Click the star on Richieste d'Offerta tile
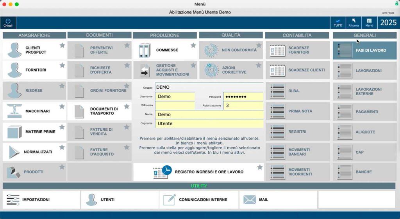The width and height of the screenshot is (400, 219). click(x=127, y=66)
